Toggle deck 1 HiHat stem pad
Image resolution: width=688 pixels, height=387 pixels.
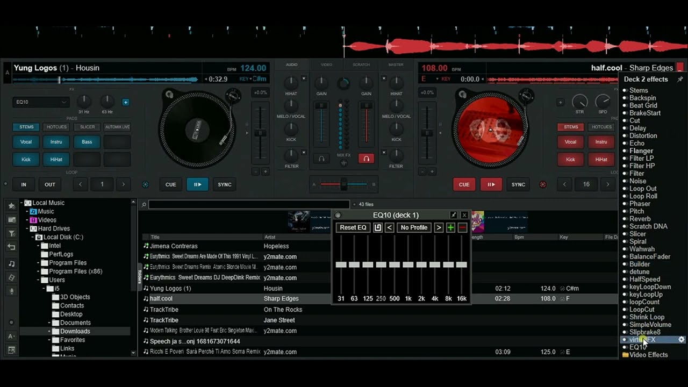point(56,159)
